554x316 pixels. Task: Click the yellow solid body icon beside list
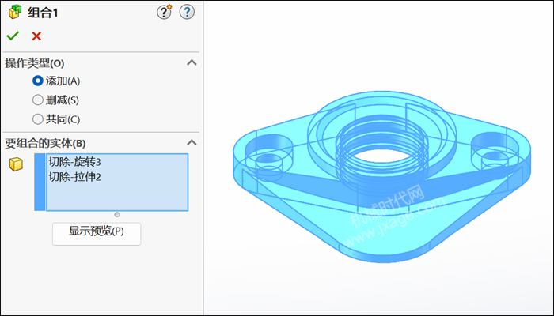tap(16, 164)
